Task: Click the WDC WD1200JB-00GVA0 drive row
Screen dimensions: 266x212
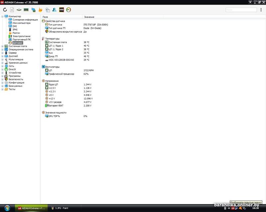Action: pyautogui.click(x=67, y=60)
